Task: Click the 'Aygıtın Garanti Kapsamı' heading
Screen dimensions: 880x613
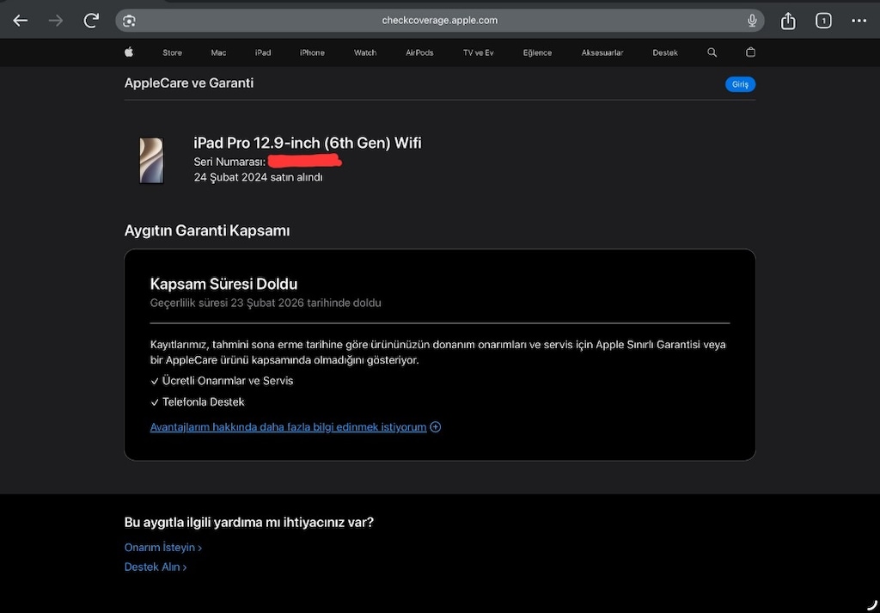Action: click(x=207, y=230)
